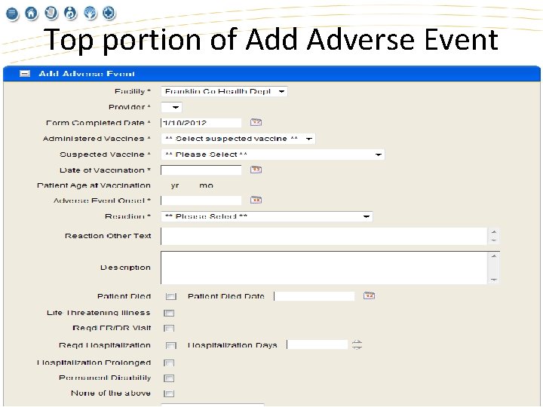Open the Facility dropdown
The image size is (543, 407).
point(224,91)
